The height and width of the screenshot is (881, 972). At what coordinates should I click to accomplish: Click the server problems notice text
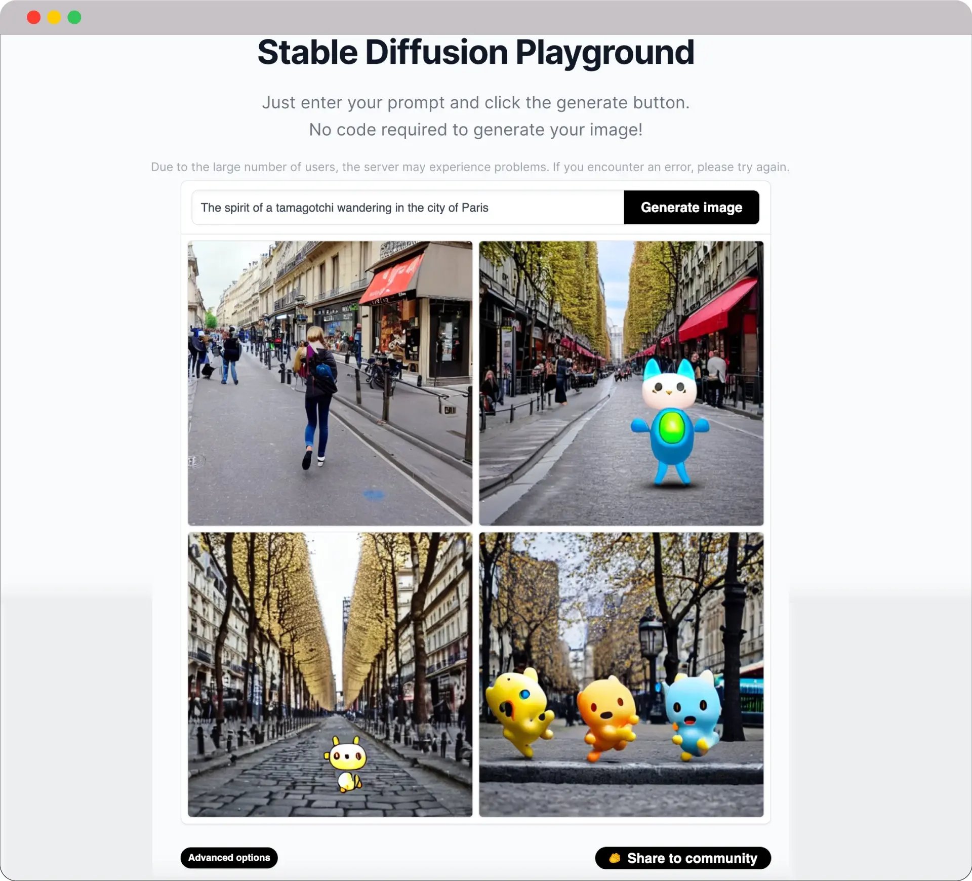[x=470, y=167]
